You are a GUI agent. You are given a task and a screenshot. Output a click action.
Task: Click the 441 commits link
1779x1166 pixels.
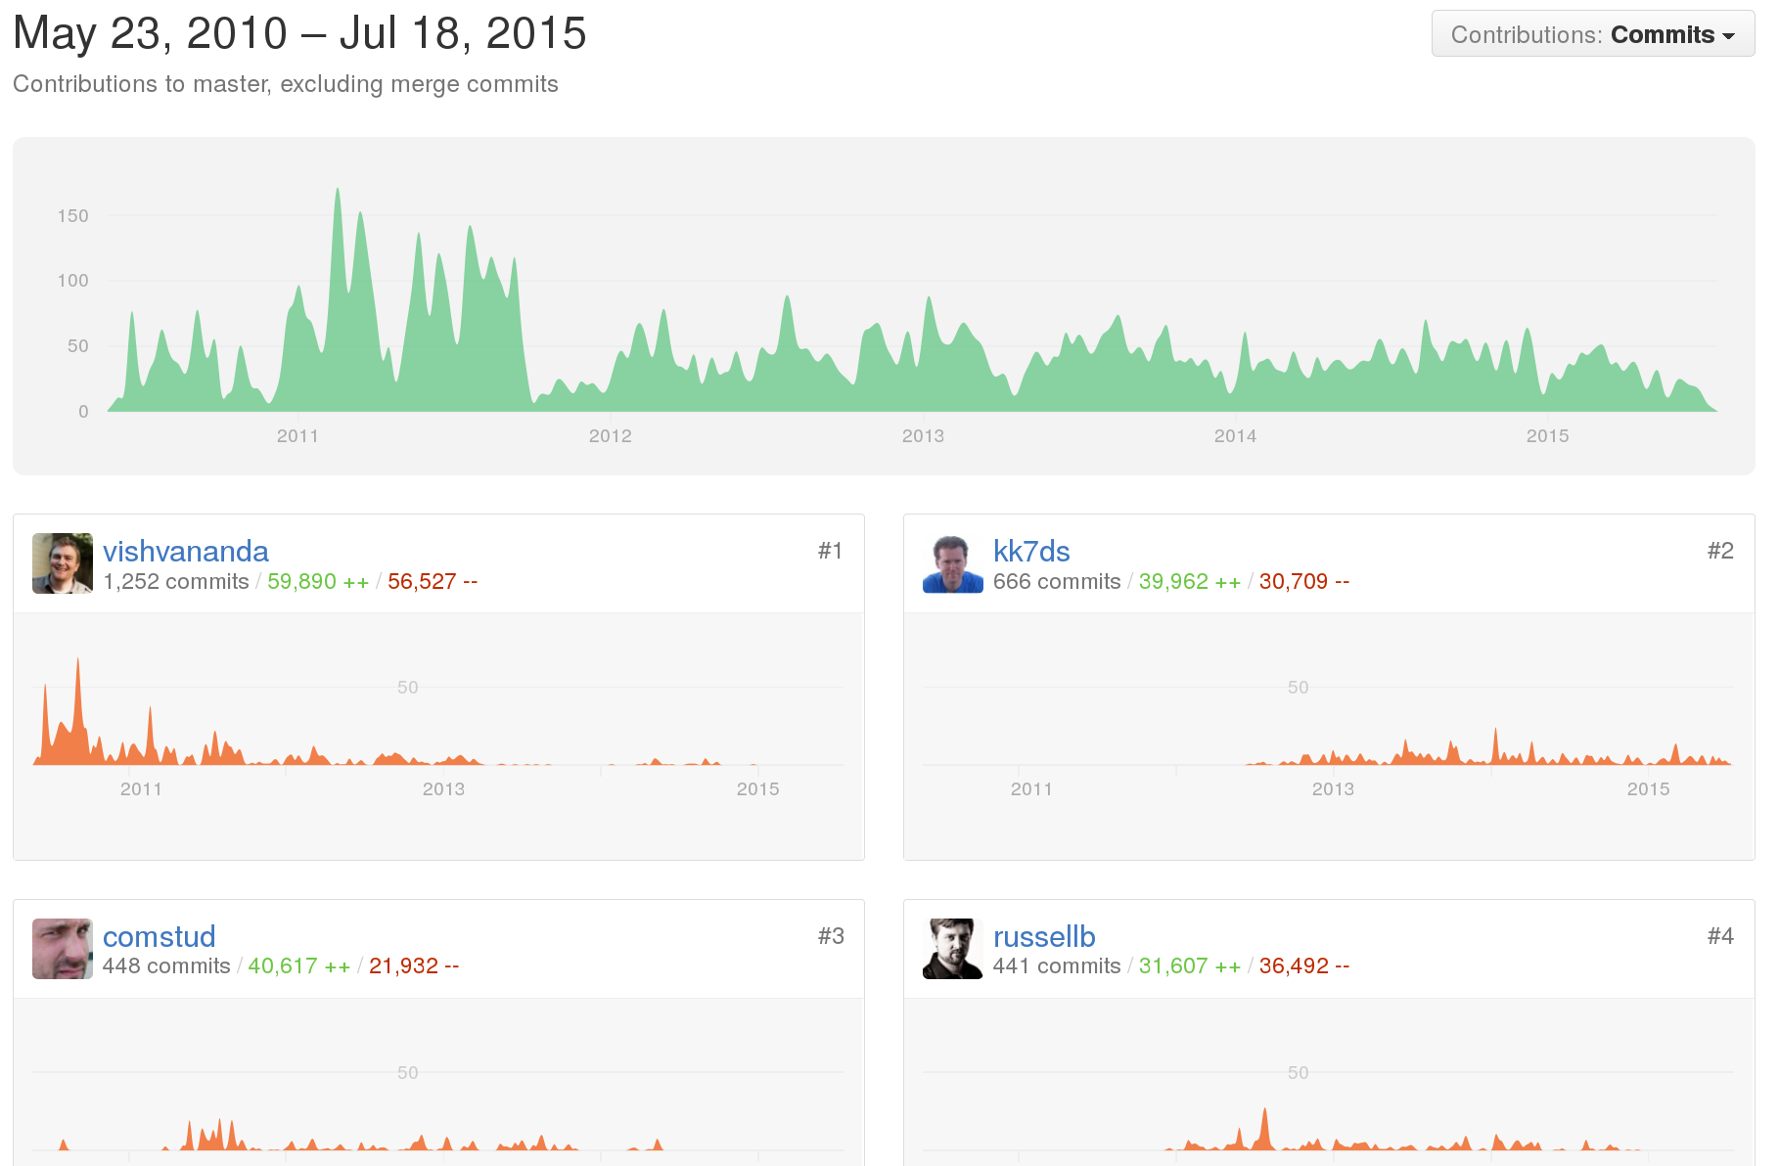[x=1056, y=966]
